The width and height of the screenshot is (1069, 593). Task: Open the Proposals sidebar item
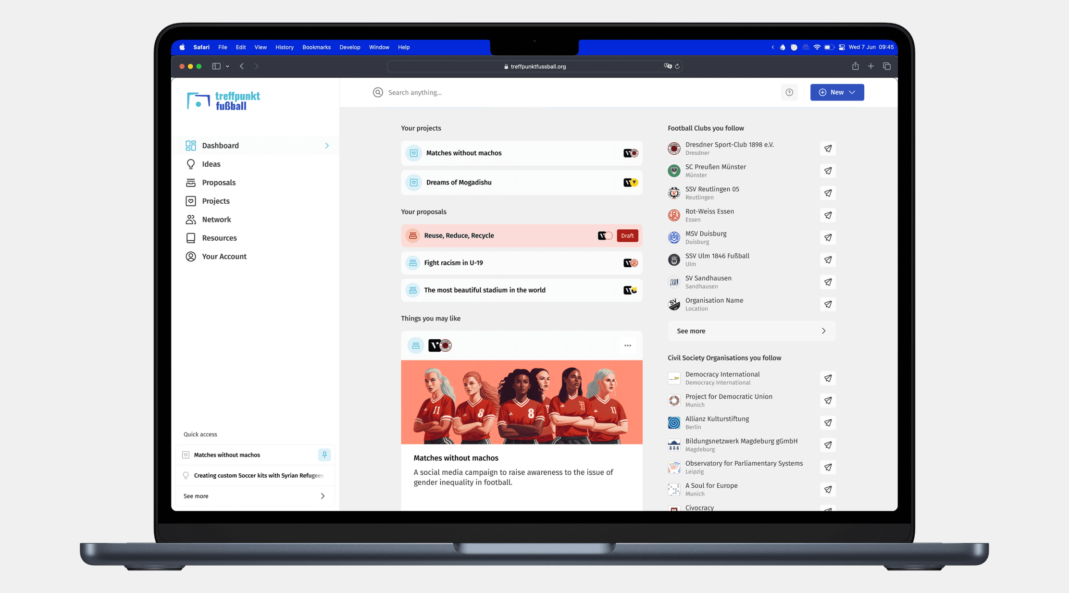click(219, 183)
